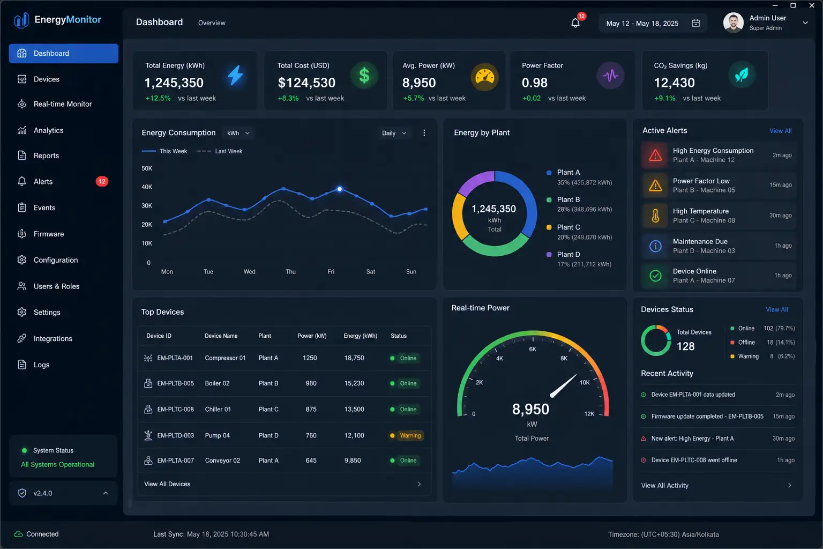Image resolution: width=823 pixels, height=549 pixels.
Task: Click the Pump 04 device icon
Action: [148, 435]
